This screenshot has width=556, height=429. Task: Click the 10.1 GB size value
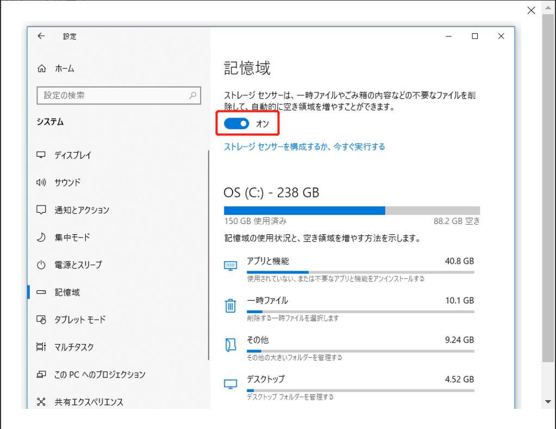[x=460, y=301]
